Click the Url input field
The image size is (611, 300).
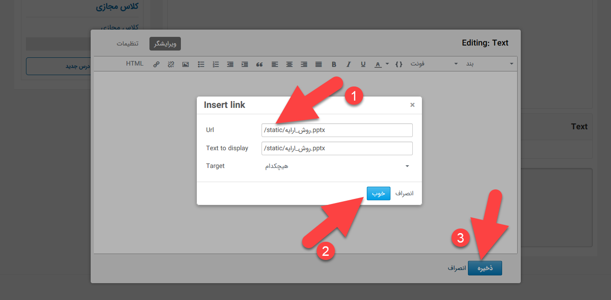[x=337, y=130]
